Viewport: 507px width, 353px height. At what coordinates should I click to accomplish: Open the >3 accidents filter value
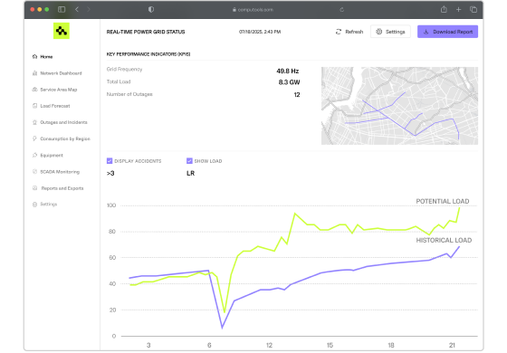110,173
